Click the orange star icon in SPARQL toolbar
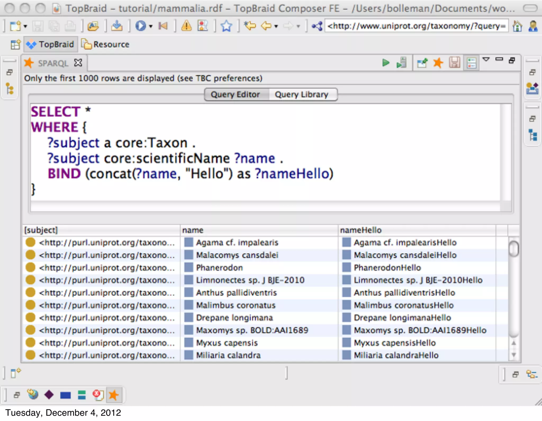Screen dimensions: 542x421 438,63
